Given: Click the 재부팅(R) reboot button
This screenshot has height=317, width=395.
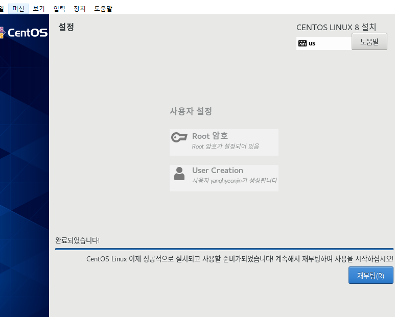Looking at the screenshot, I should pos(371,276).
